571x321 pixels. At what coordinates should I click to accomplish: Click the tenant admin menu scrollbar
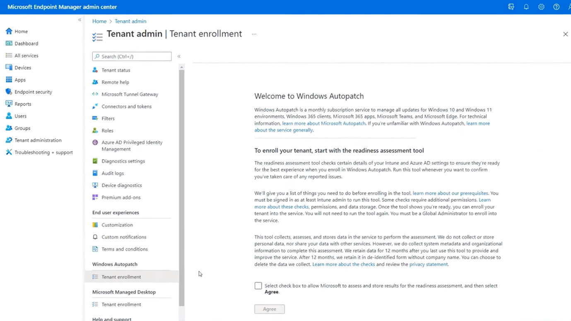click(x=181, y=186)
